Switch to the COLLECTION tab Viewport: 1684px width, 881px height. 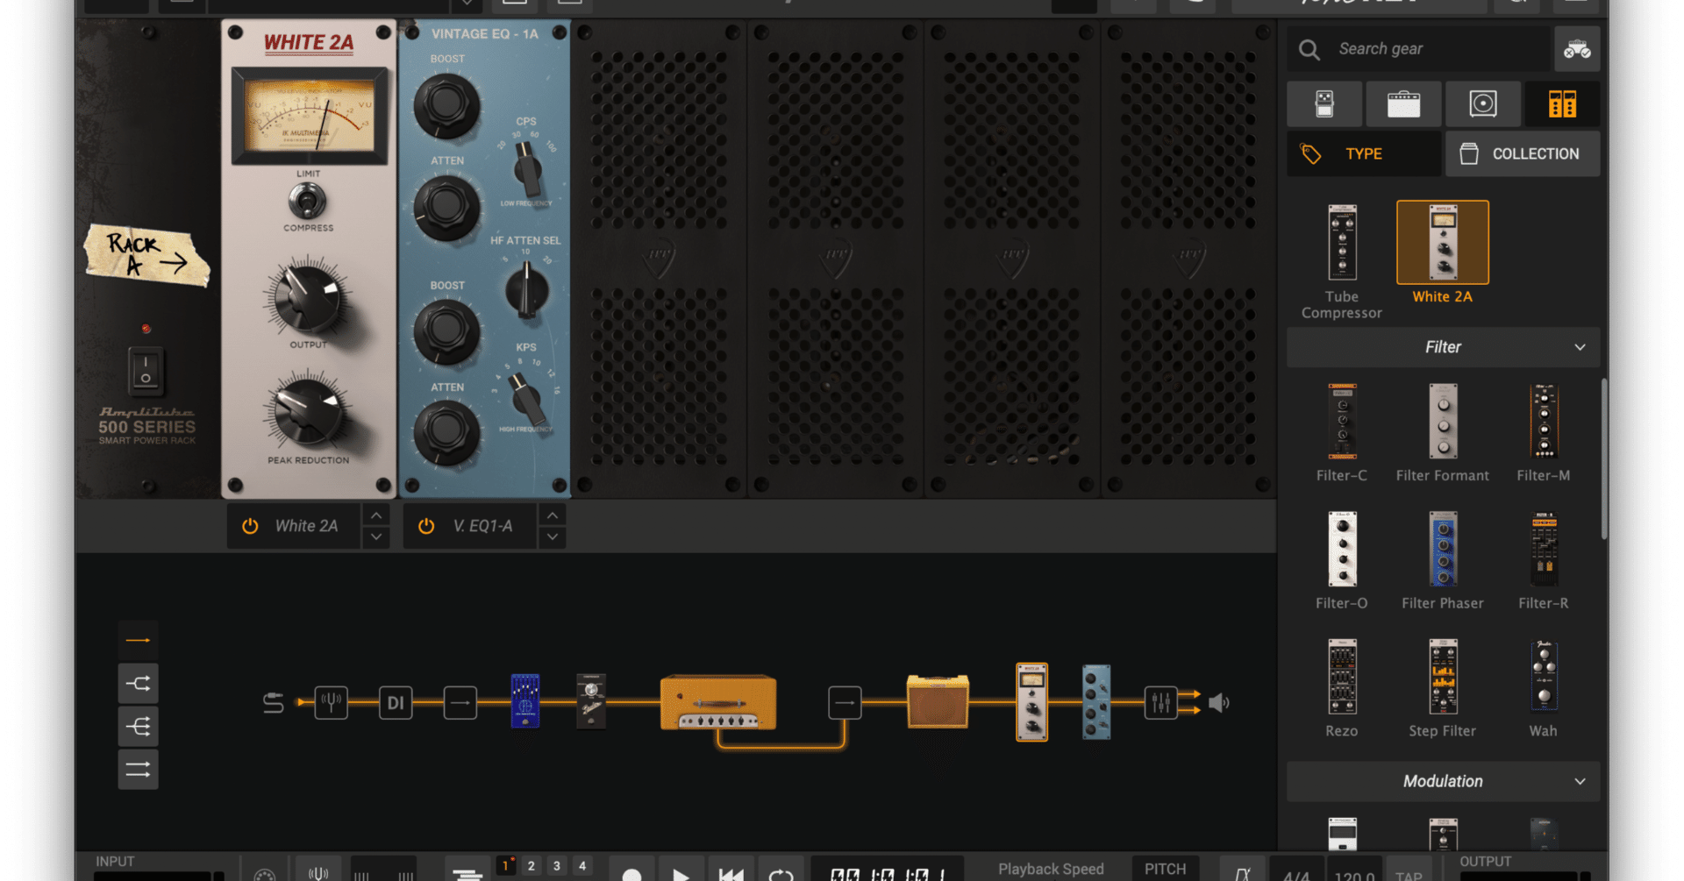point(1522,153)
